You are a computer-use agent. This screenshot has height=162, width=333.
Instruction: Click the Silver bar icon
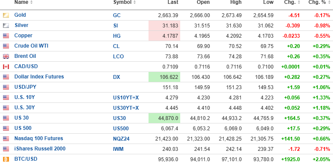[6, 26]
